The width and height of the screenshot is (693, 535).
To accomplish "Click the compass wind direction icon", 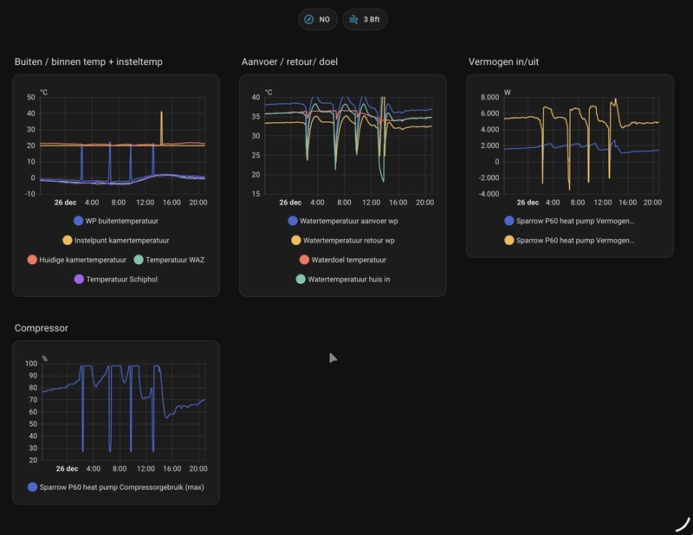I will tap(309, 19).
